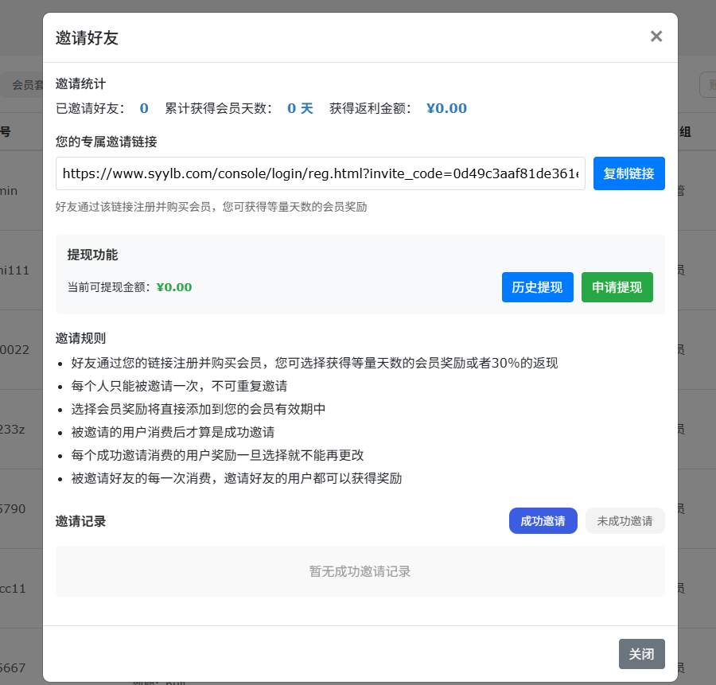Click the 0 天 membership days value

point(295,108)
